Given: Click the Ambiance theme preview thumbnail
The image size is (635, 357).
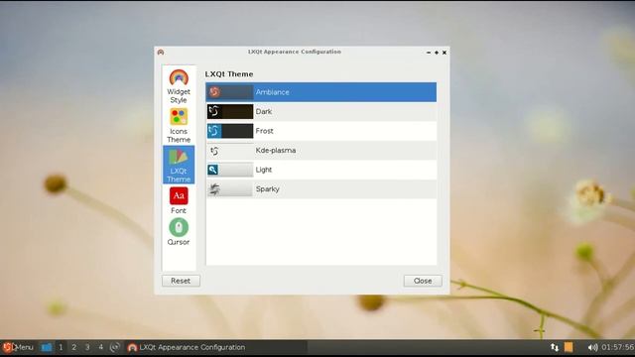Looking at the screenshot, I should tap(230, 92).
